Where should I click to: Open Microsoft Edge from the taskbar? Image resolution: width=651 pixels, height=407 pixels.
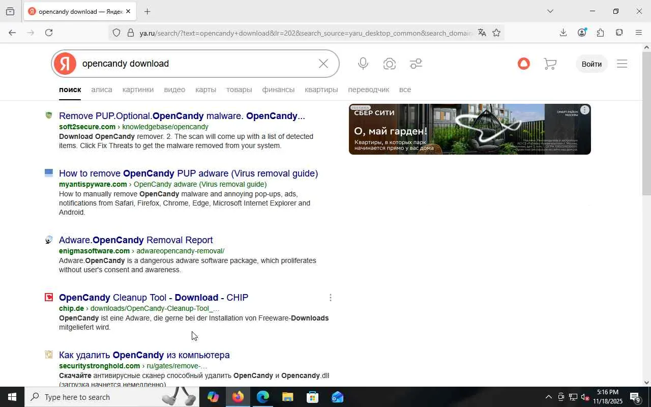[262, 397]
